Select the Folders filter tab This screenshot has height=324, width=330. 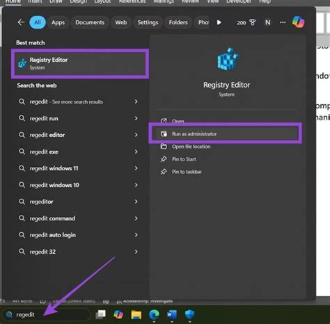tap(178, 22)
